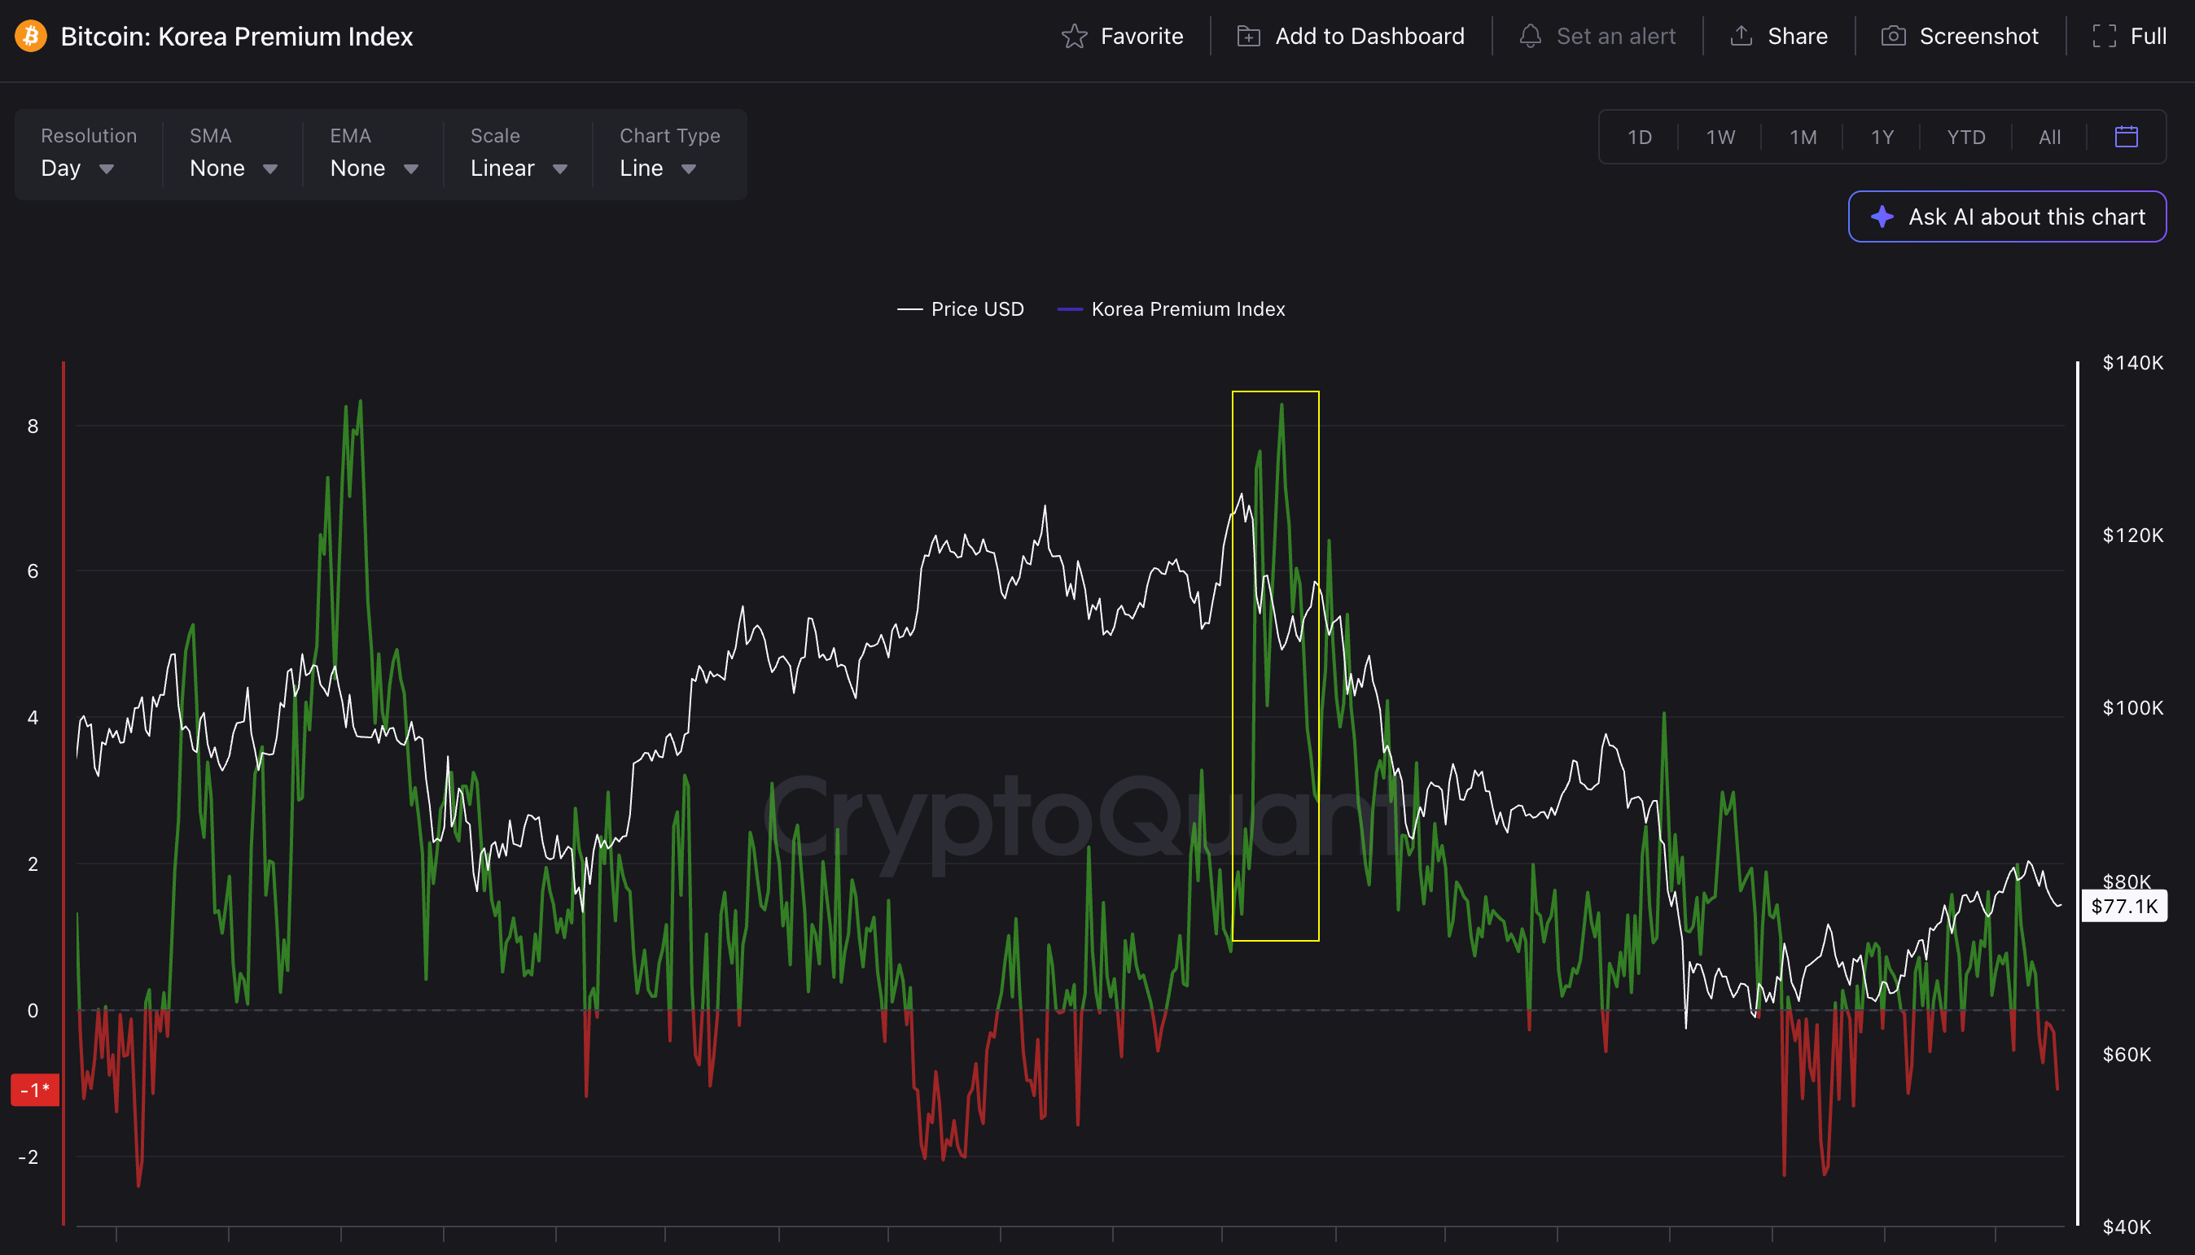Open the calendar date range picker

point(2127,136)
